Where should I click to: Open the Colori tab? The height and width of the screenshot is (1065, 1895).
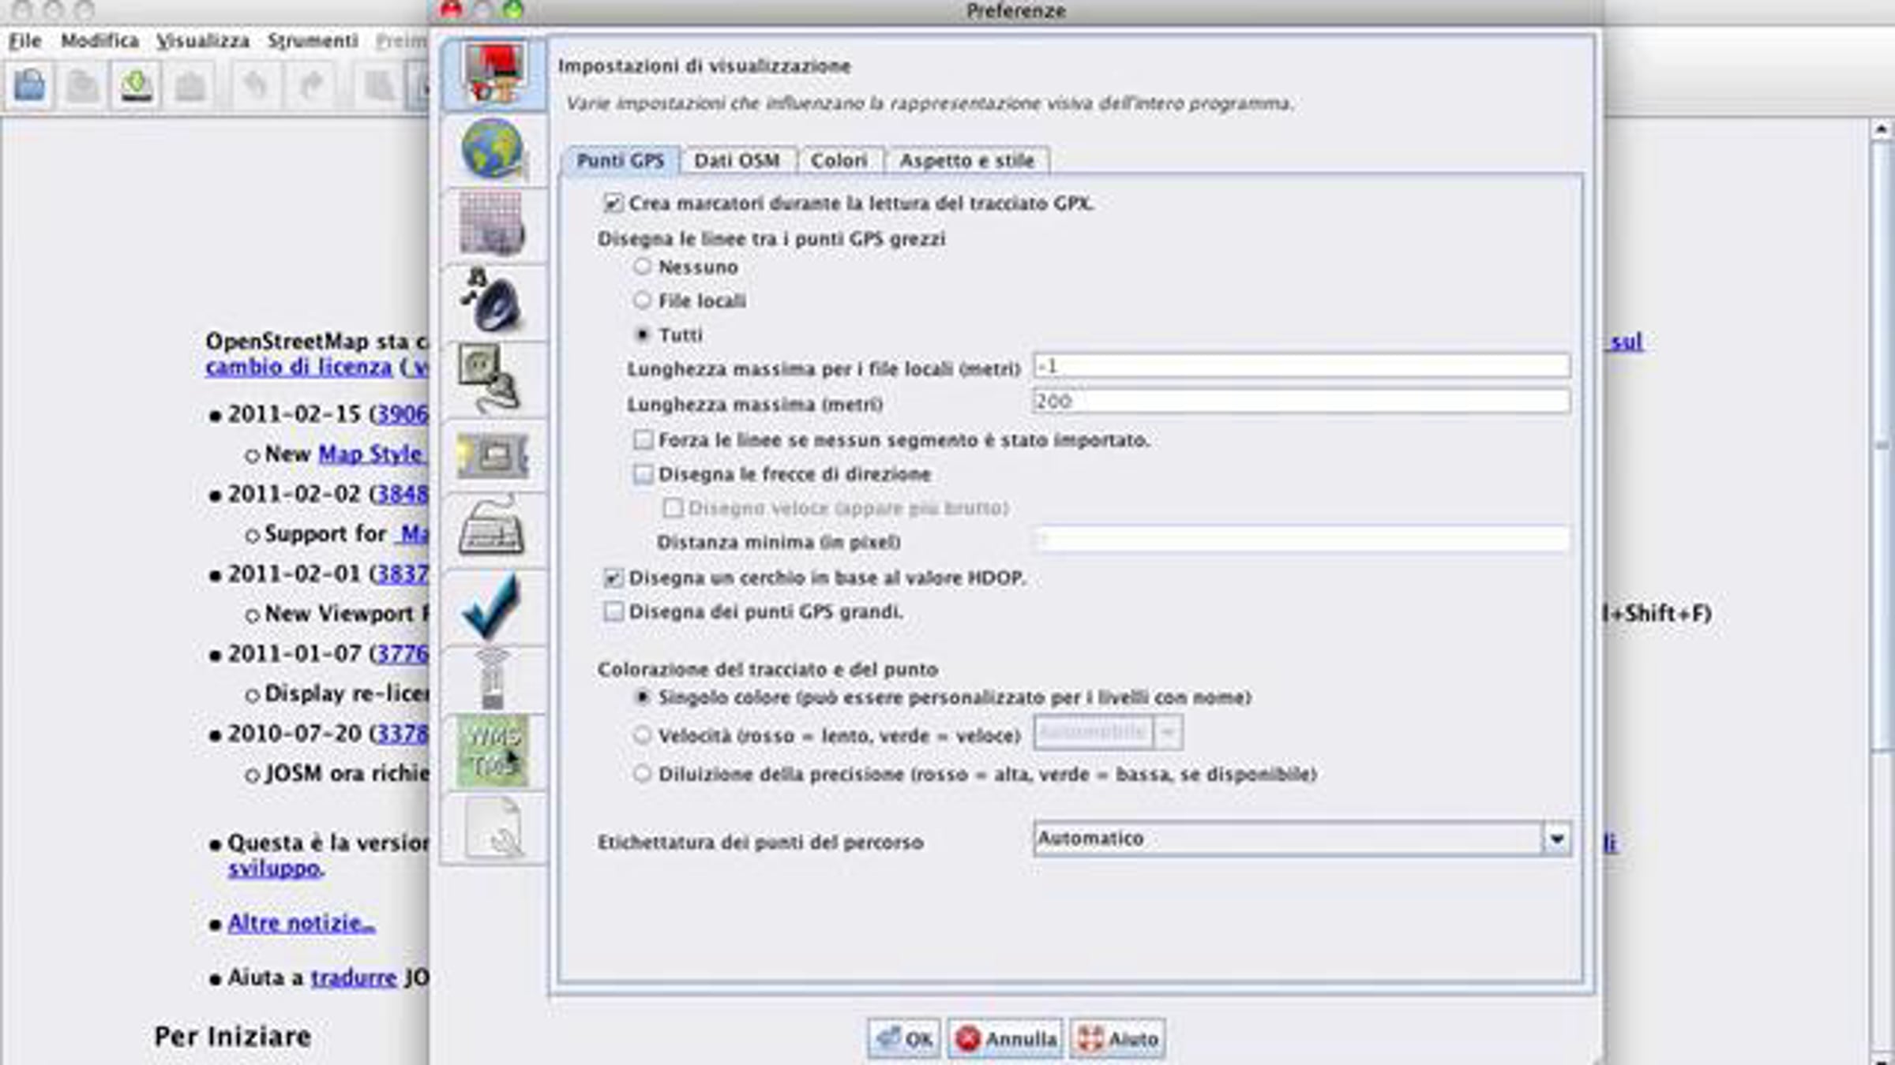[x=839, y=161]
